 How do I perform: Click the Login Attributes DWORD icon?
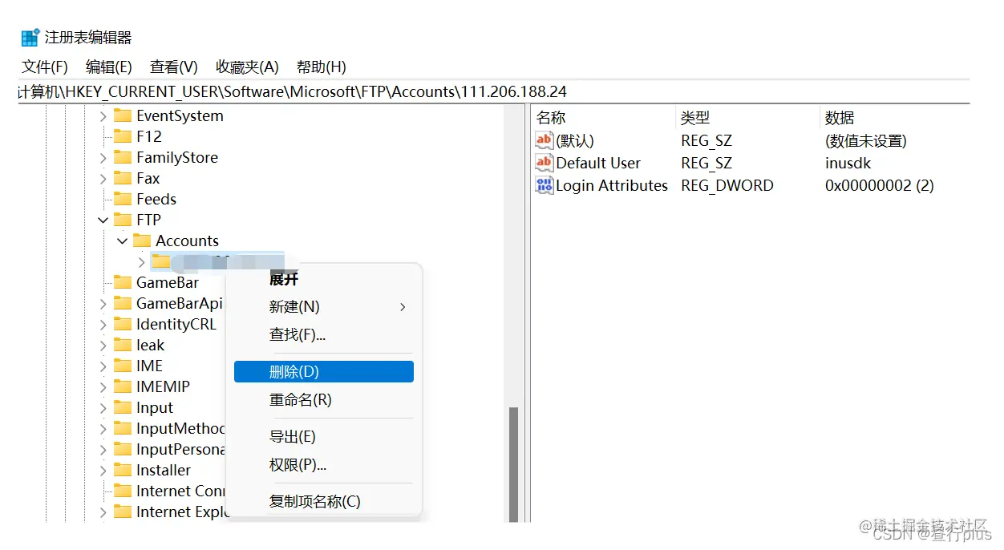coord(545,185)
